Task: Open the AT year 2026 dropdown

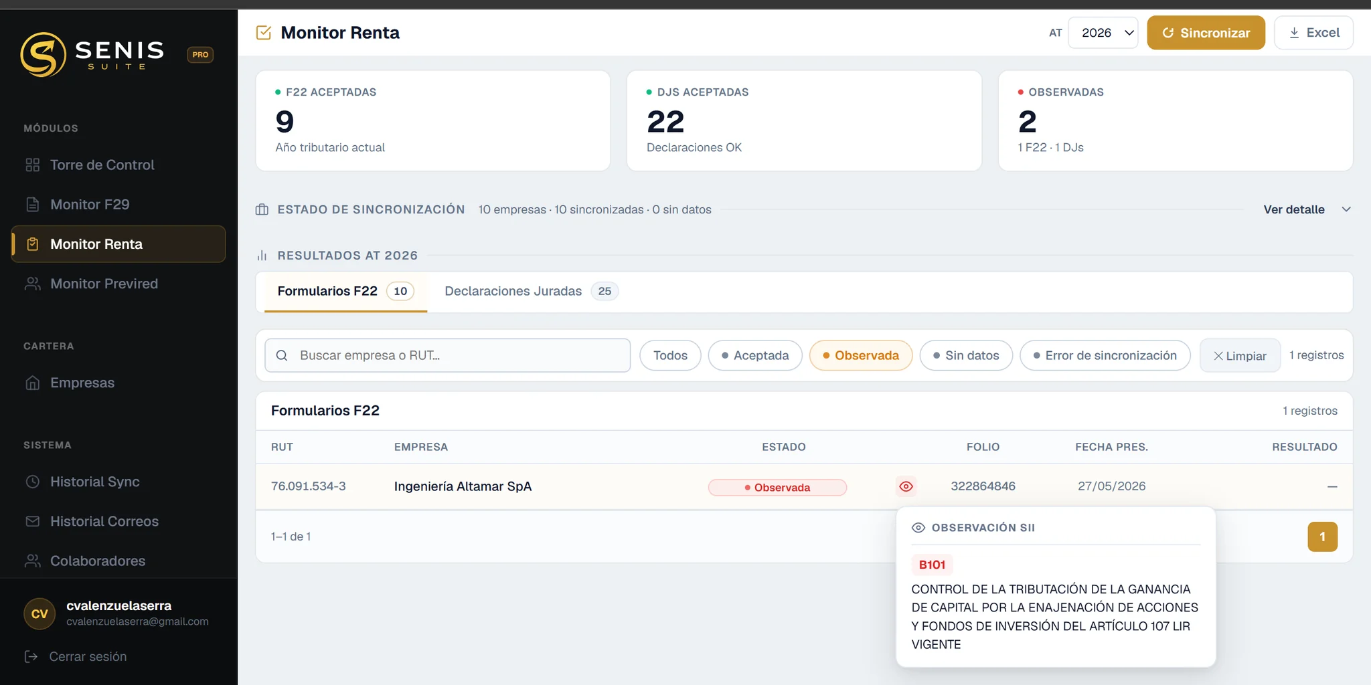Action: (1103, 33)
